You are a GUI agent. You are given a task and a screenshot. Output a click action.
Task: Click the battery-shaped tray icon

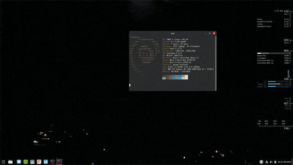(275, 162)
